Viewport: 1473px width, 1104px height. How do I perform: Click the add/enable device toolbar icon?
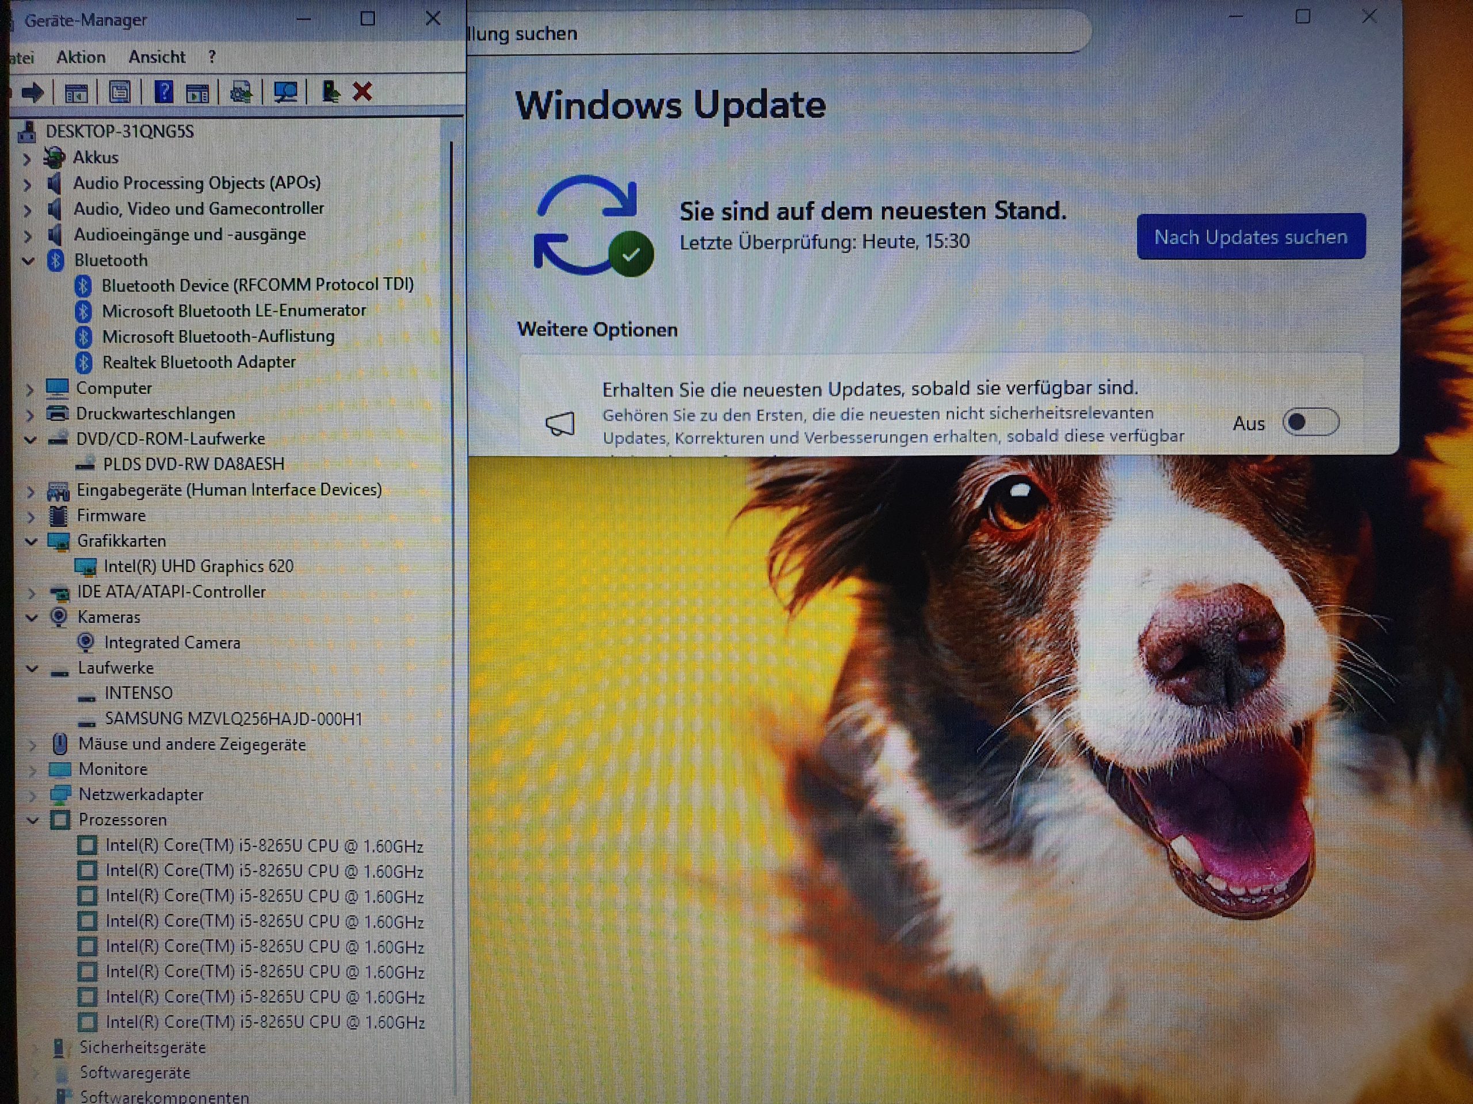click(x=330, y=91)
